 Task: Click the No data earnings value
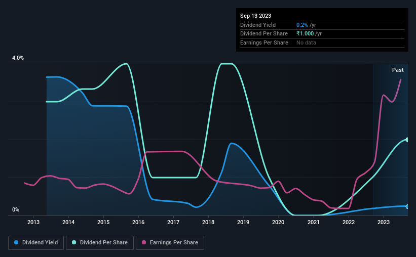click(x=306, y=42)
